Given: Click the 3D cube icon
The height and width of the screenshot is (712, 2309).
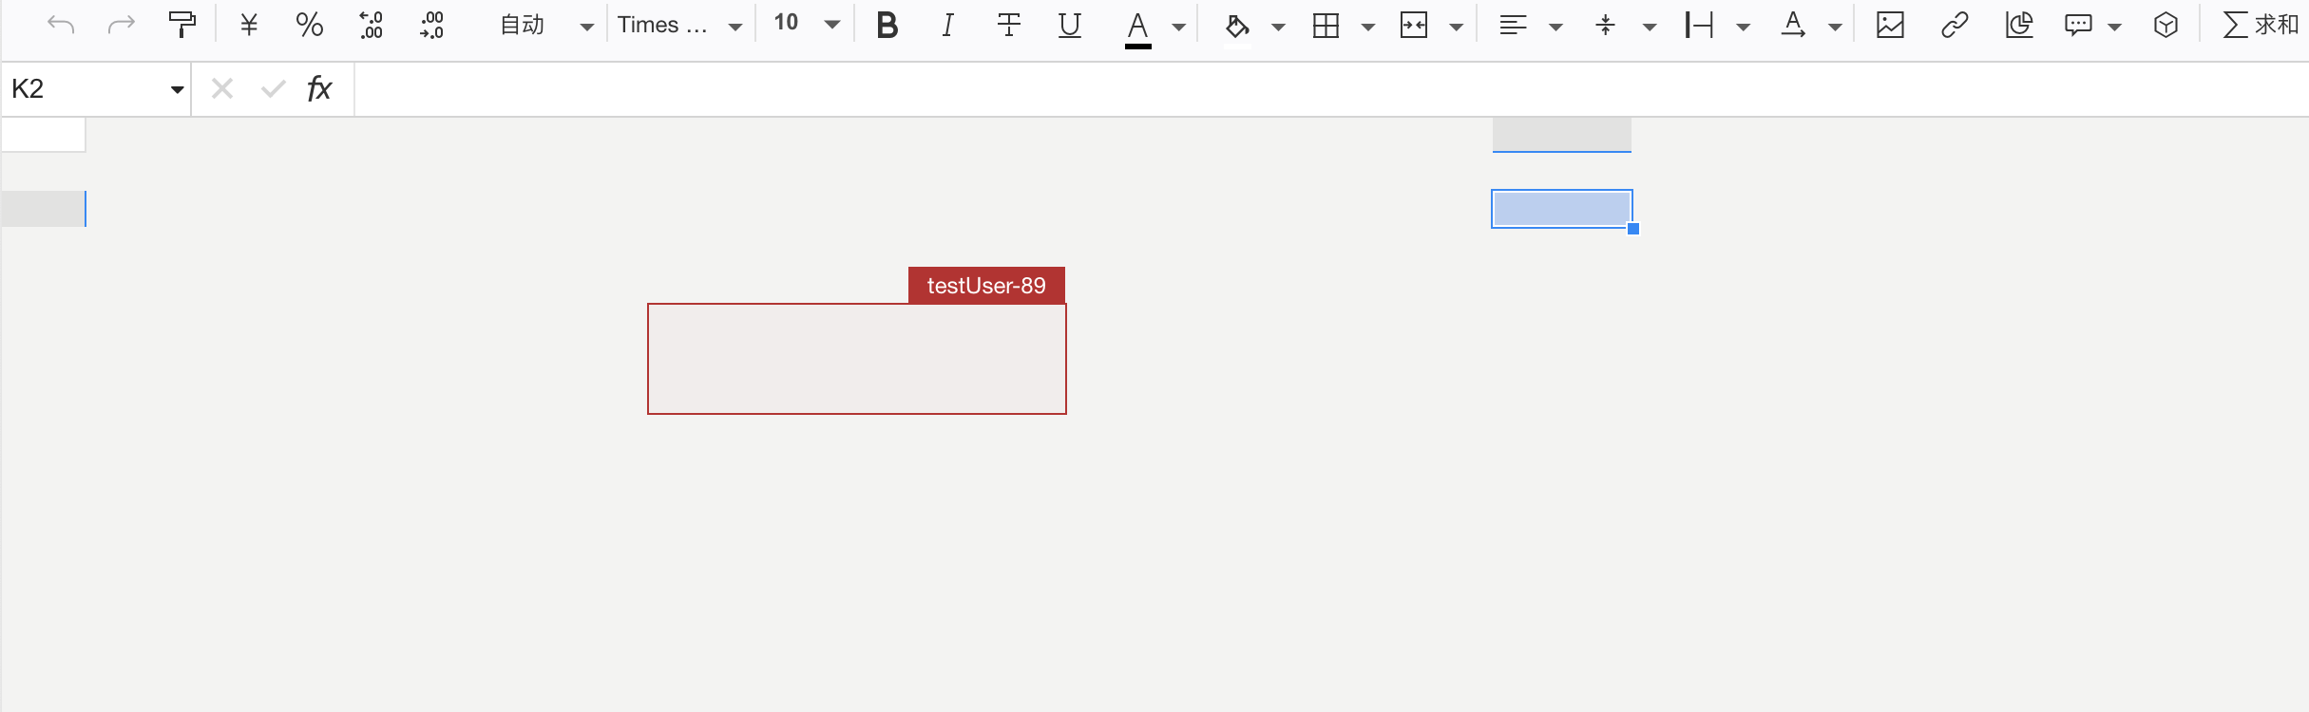Looking at the screenshot, I should point(2166,25).
